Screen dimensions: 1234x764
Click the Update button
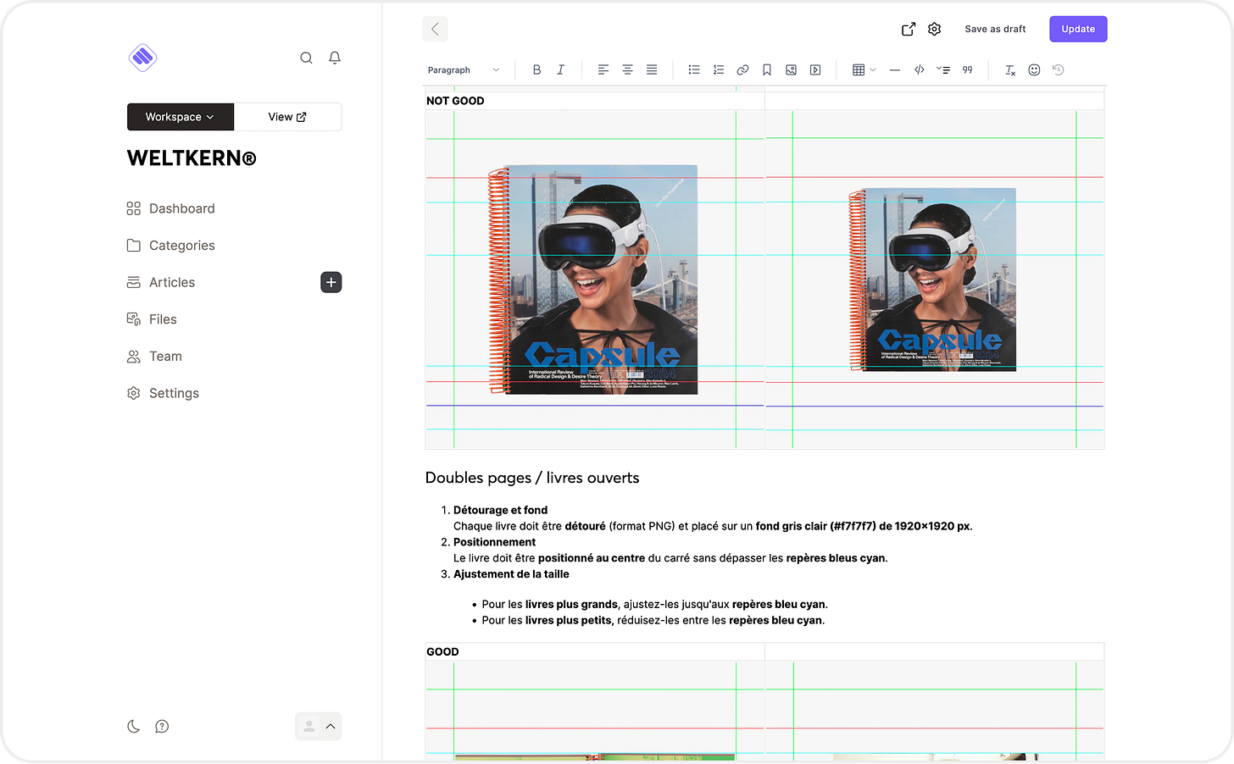click(x=1078, y=29)
